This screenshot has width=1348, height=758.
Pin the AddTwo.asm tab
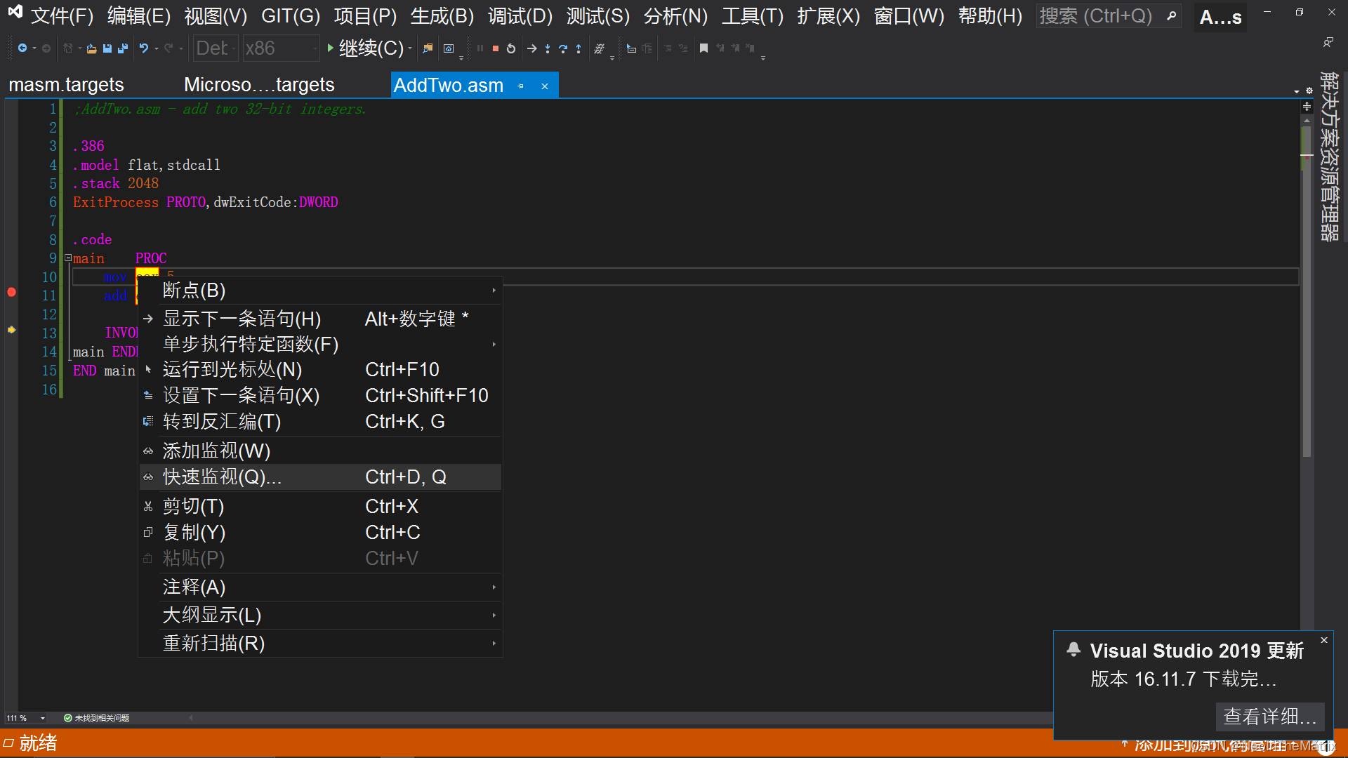[x=520, y=86]
